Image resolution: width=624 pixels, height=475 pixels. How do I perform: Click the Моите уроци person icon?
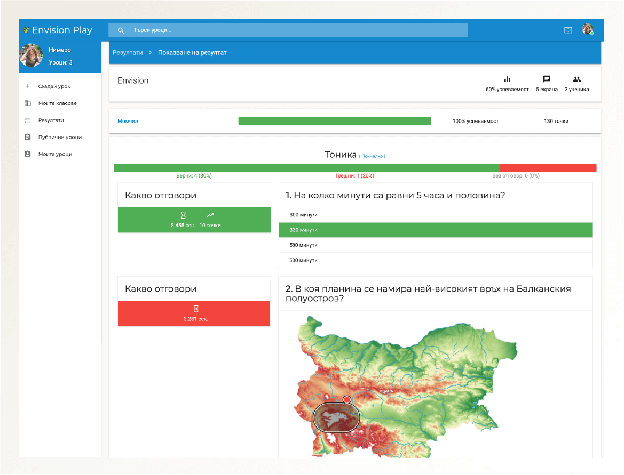[28, 154]
